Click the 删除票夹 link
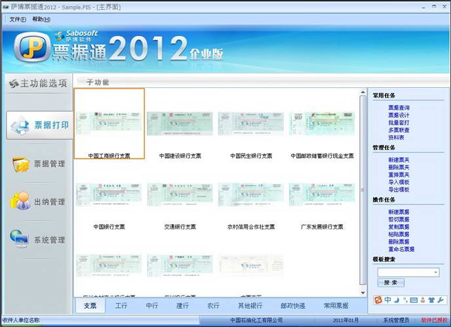The height and width of the screenshot is (327, 451). click(x=399, y=167)
